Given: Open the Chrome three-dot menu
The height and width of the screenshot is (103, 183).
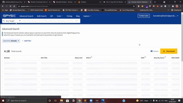Looking at the screenshot, I should (180, 6).
